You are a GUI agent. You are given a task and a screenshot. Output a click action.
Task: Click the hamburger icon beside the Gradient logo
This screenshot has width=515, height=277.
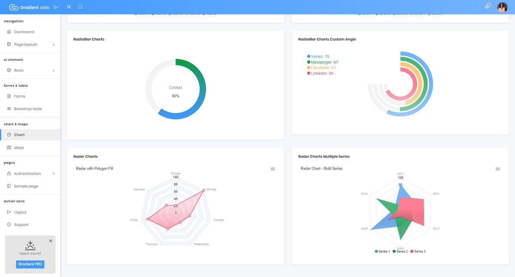coord(56,7)
